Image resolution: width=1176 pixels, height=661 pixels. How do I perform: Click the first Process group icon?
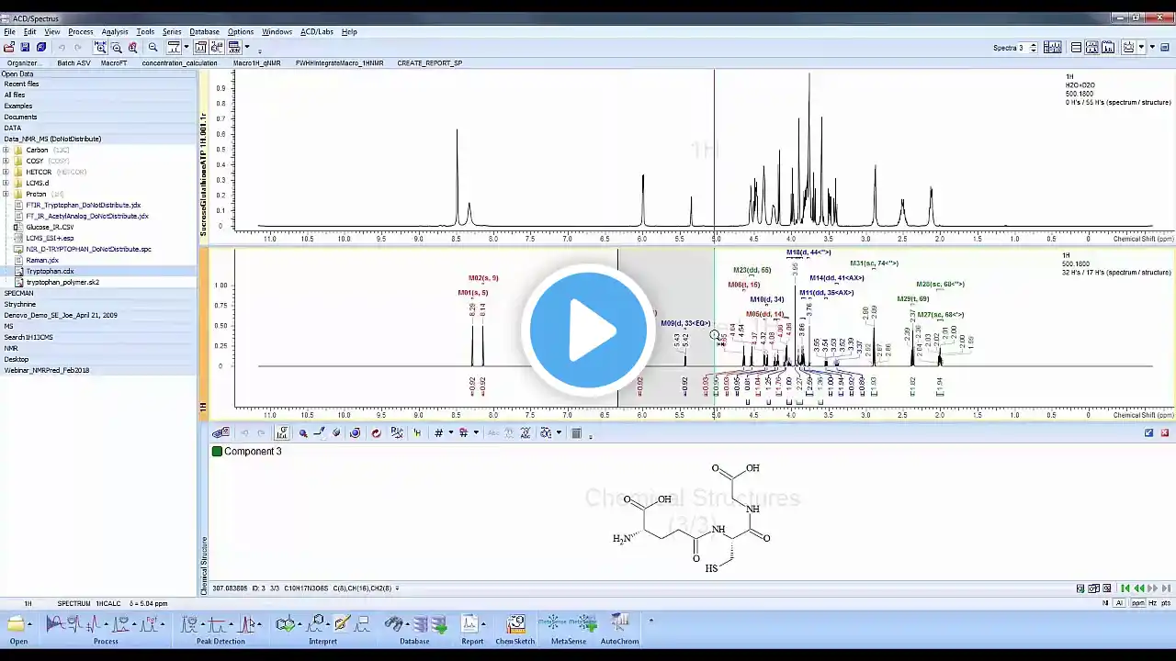[54, 624]
